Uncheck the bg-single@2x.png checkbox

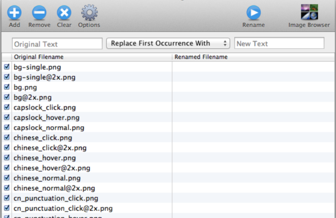tap(7, 77)
